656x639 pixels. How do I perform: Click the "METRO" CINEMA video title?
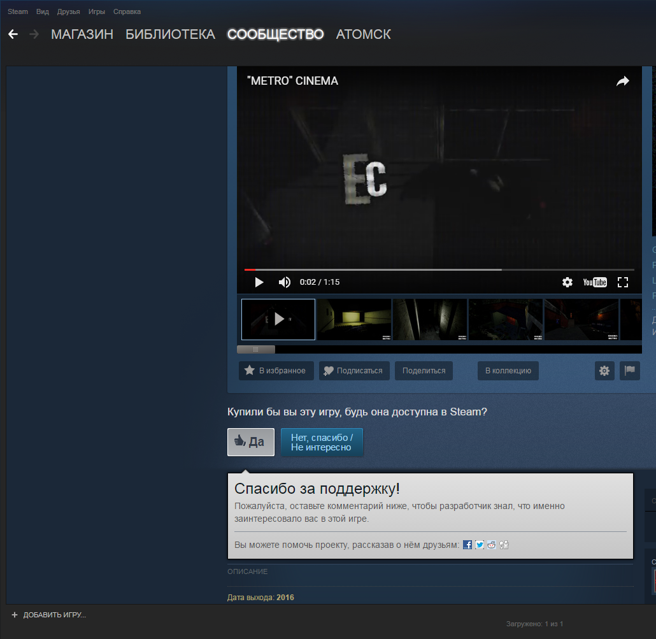292,81
